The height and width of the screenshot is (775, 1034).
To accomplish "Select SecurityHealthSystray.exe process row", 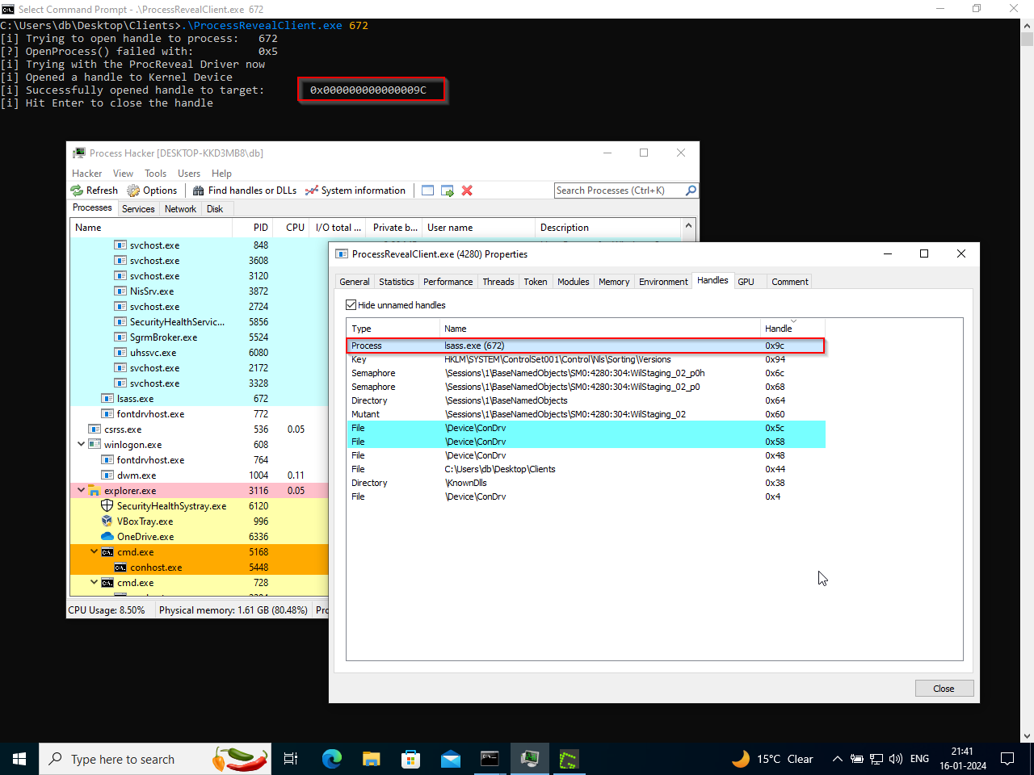I will click(200, 506).
